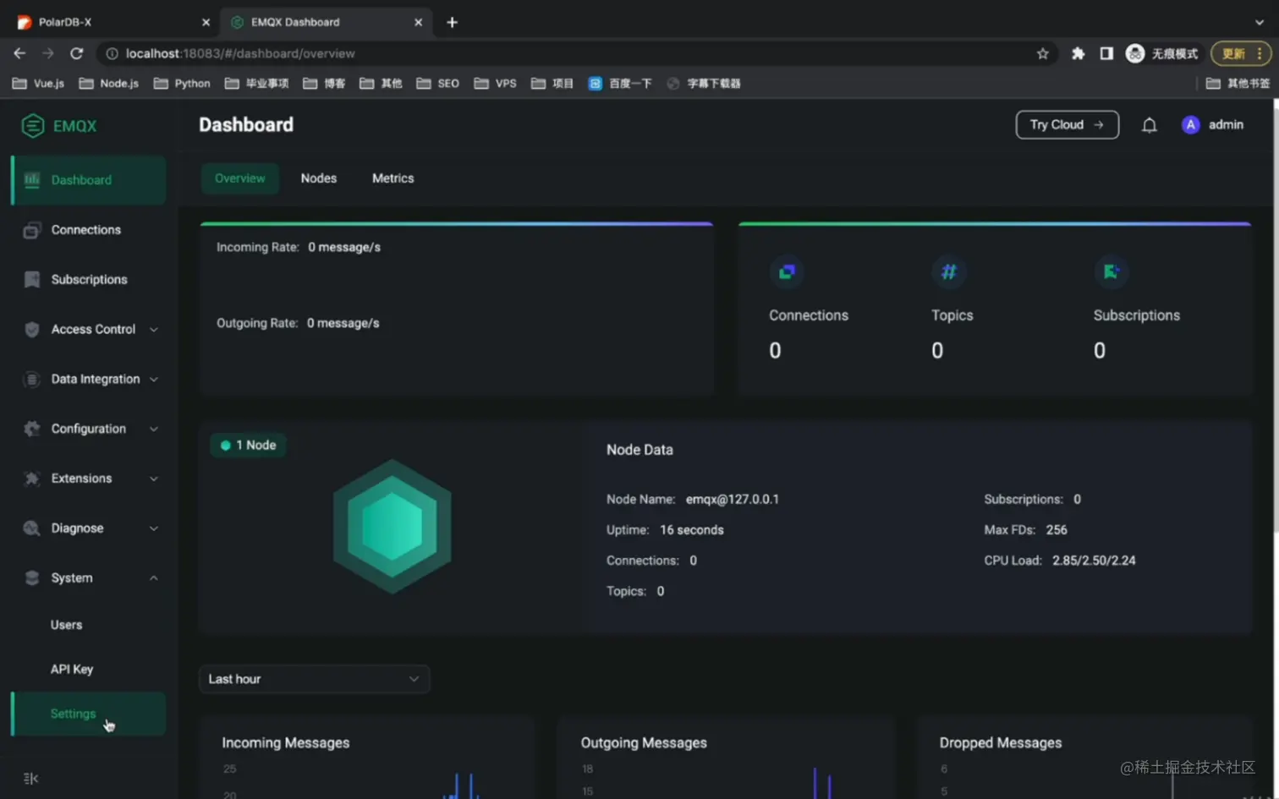Open the browser extensions puzzle icon

pyautogui.click(x=1078, y=53)
